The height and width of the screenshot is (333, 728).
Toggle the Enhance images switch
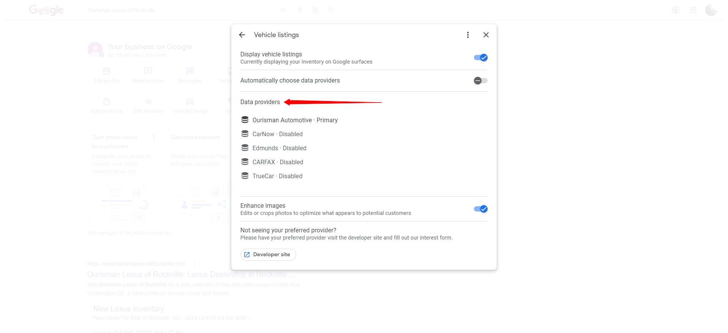click(480, 209)
